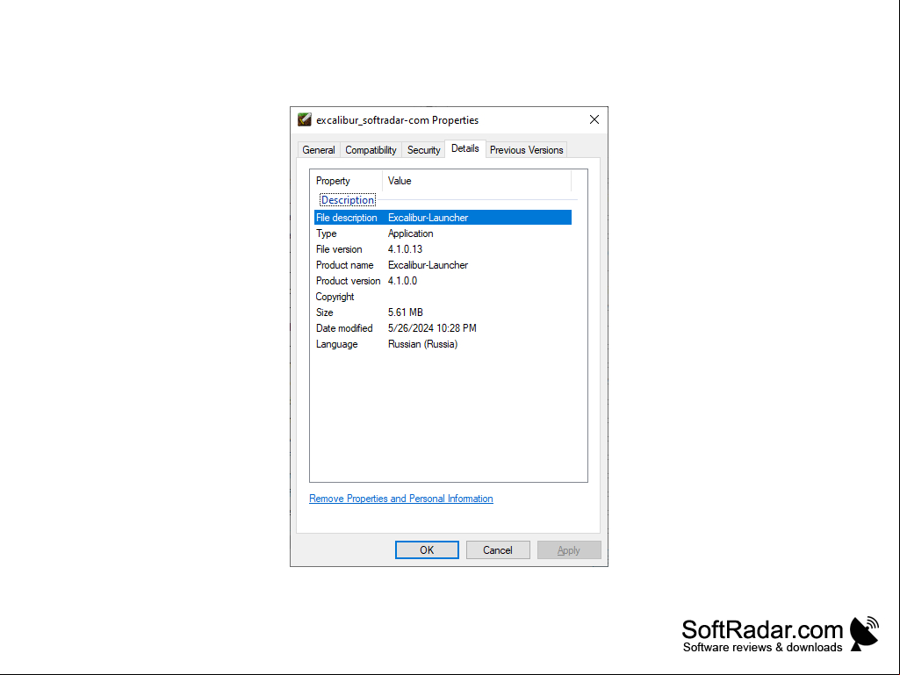This screenshot has width=900, height=675.
Task: Click the excalibur_softradar-com Properties window title
Action: pyautogui.click(x=397, y=120)
